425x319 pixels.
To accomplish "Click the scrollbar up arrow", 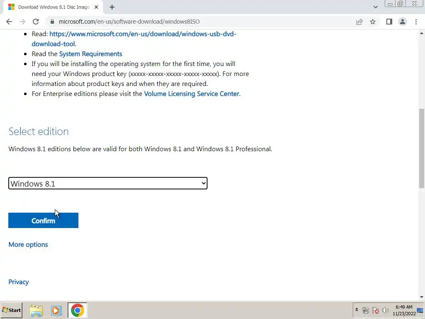I will tap(422, 33).
